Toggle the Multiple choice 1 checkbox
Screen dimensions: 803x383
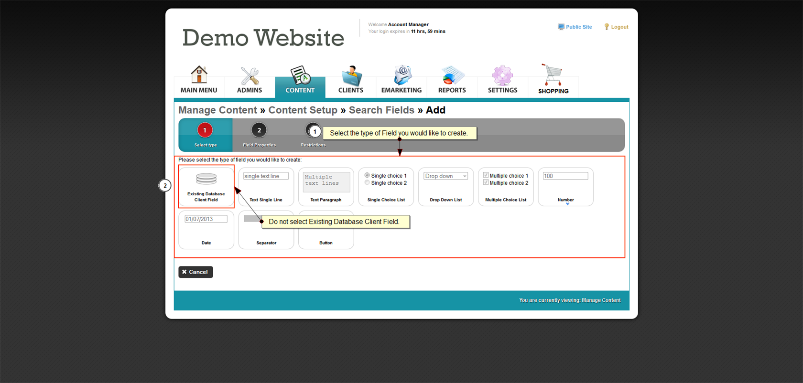pyautogui.click(x=486, y=175)
